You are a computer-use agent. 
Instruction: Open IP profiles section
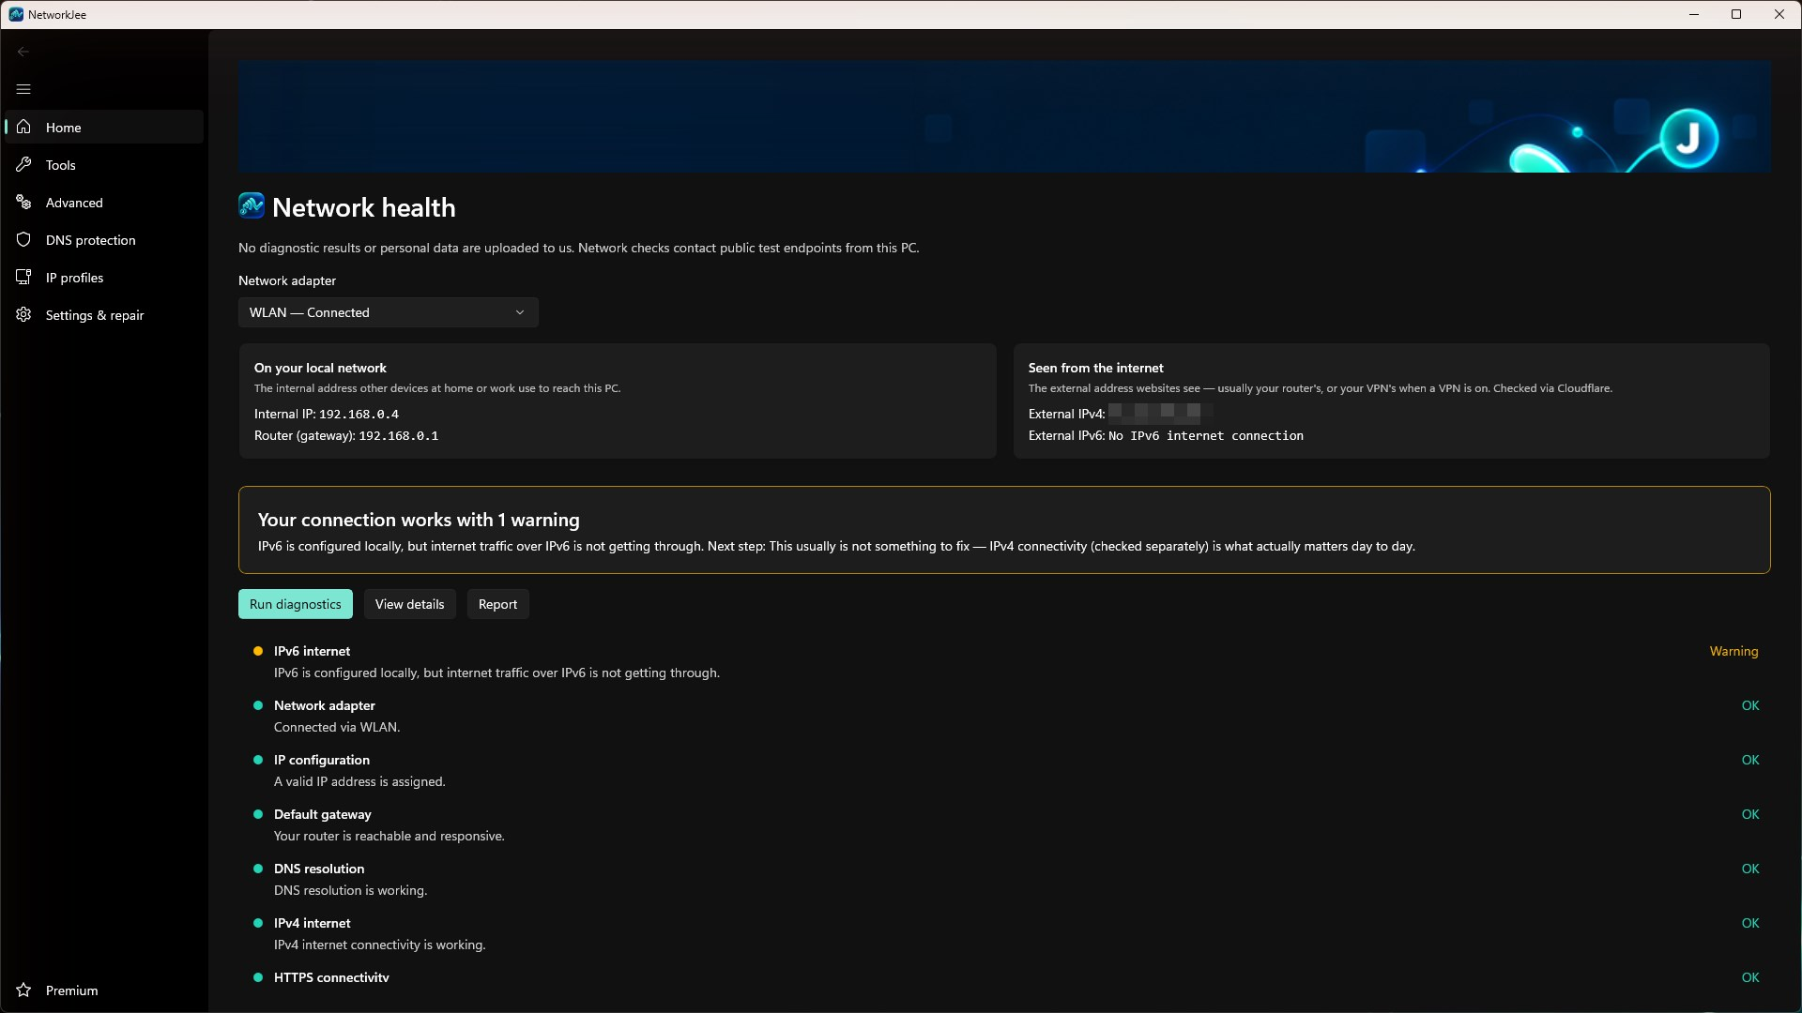104,277
